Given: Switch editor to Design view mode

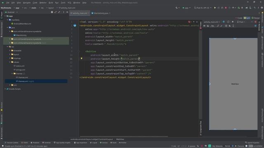Looking at the screenshot, I should tap(256, 18).
